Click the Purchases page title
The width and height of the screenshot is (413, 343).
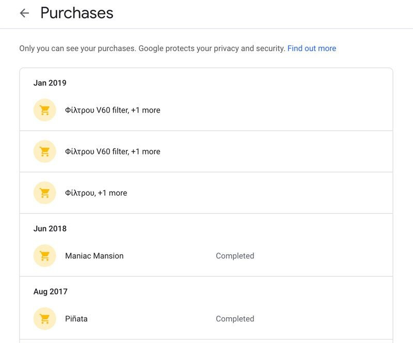[x=77, y=13]
